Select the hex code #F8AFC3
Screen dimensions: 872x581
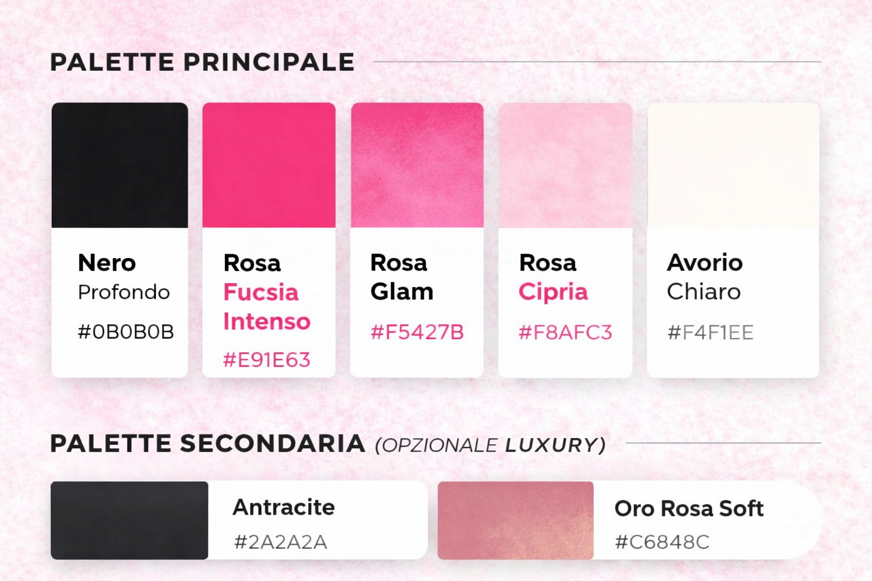565,332
